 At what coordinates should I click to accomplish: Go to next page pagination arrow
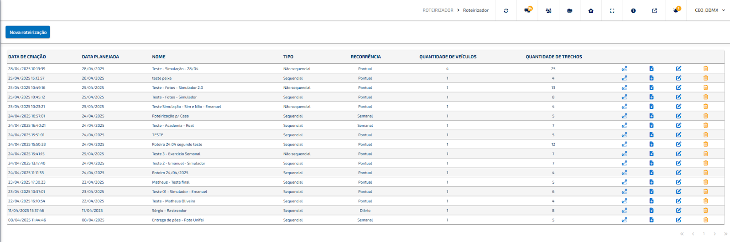(715, 234)
